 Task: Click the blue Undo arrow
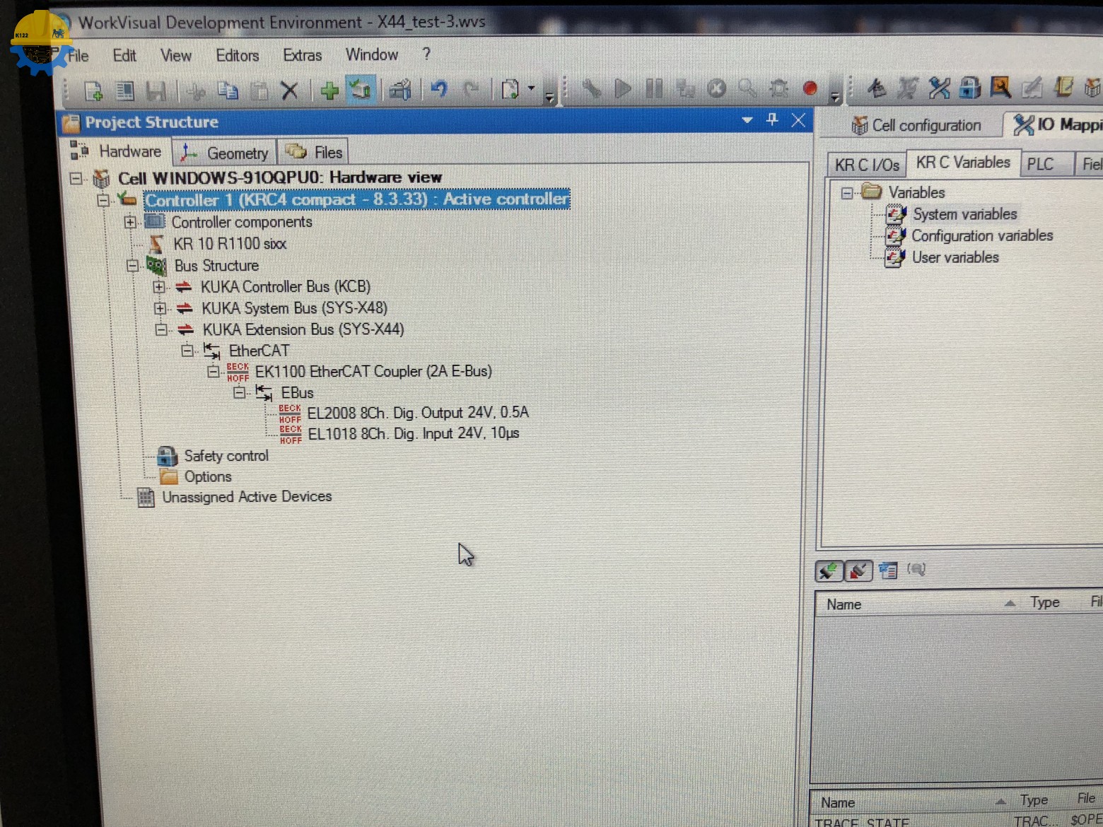(440, 90)
